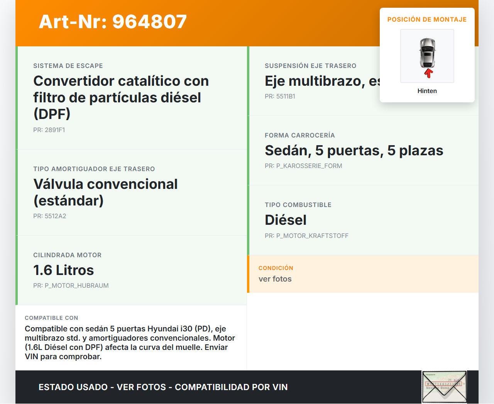Click the 'Posición de montaje' heading
The width and height of the screenshot is (494, 404).
pyautogui.click(x=427, y=20)
